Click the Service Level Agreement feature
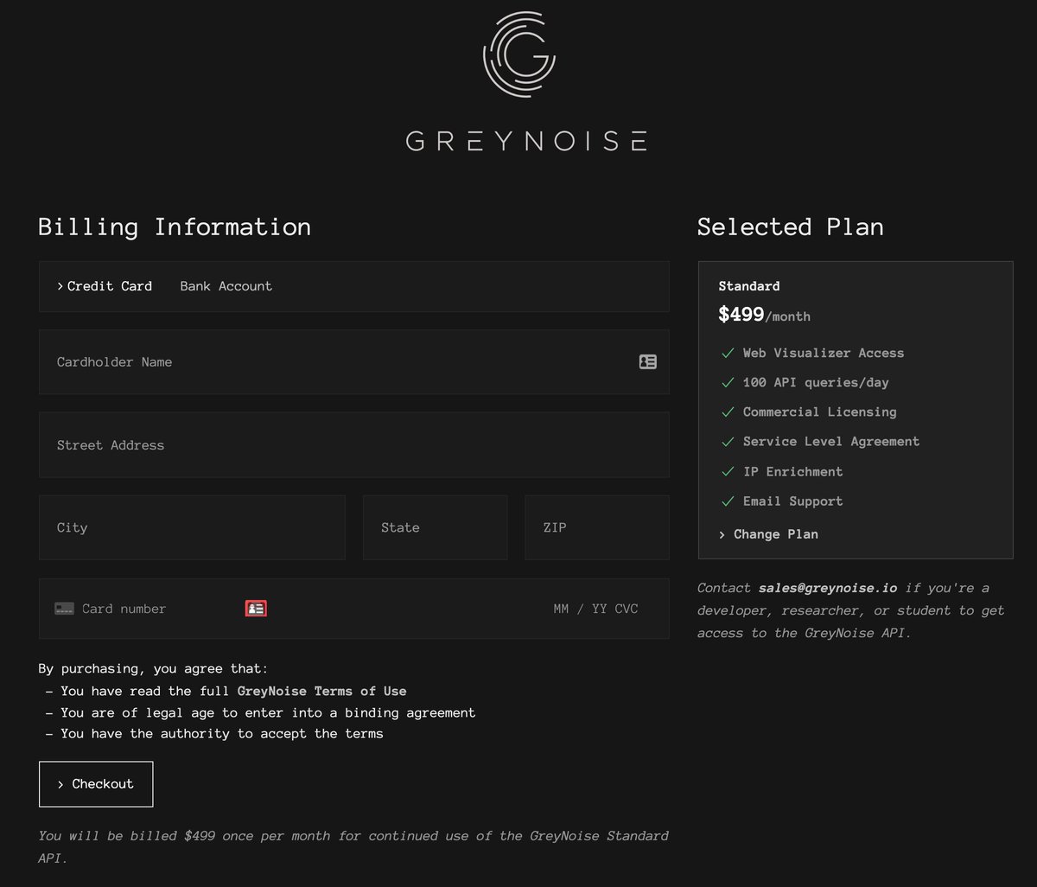1037x887 pixels. [831, 441]
